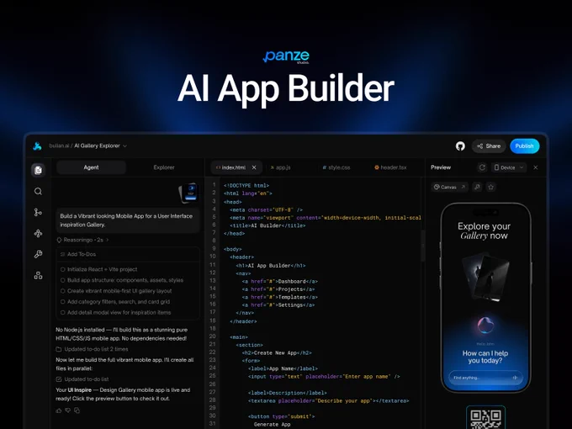
Task: Switch to the Explorer tab
Action: tap(164, 167)
